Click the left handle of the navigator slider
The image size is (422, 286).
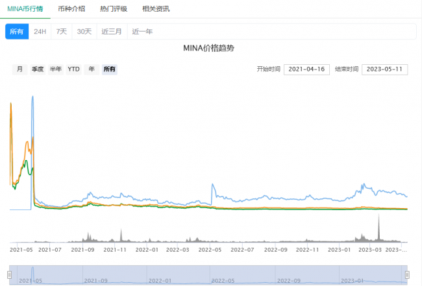click(10, 274)
